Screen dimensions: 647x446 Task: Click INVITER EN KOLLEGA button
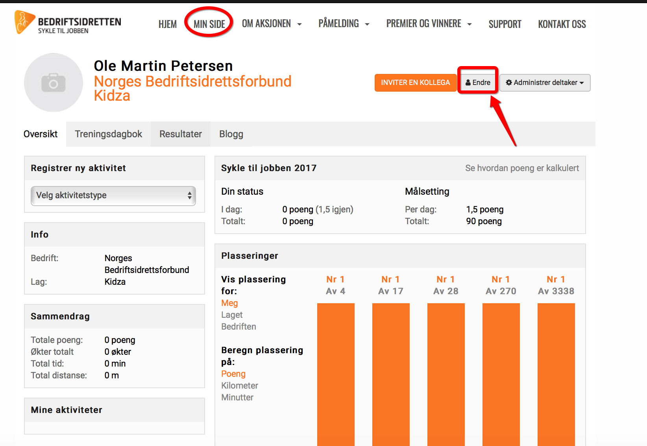point(415,83)
